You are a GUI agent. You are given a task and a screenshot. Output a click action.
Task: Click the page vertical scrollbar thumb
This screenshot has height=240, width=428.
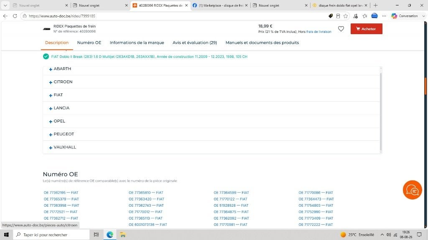(425, 87)
